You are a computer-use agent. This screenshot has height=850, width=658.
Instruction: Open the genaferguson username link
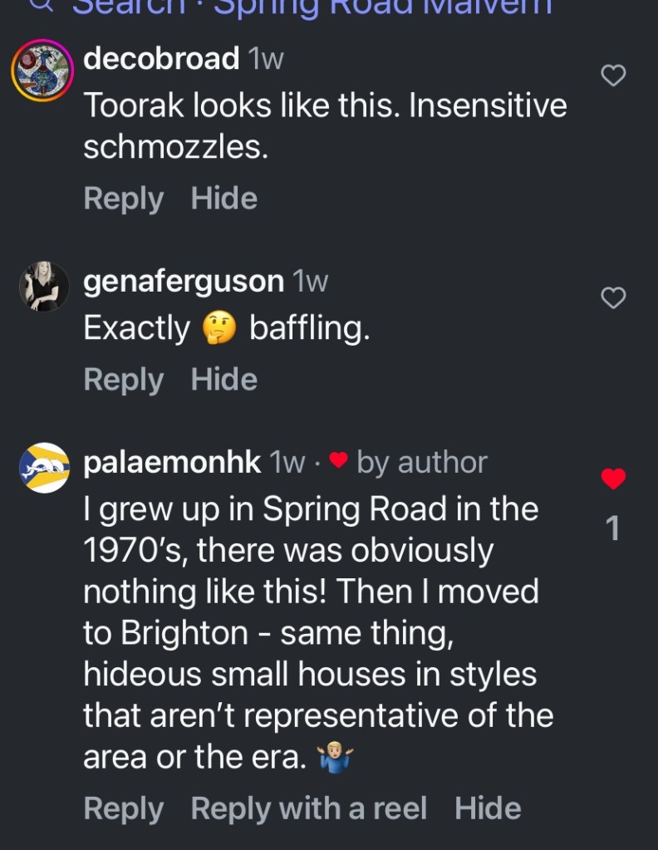point(184,282)
